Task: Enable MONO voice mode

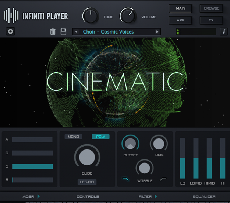Action: pyautogui.click(x=73, y=137)
